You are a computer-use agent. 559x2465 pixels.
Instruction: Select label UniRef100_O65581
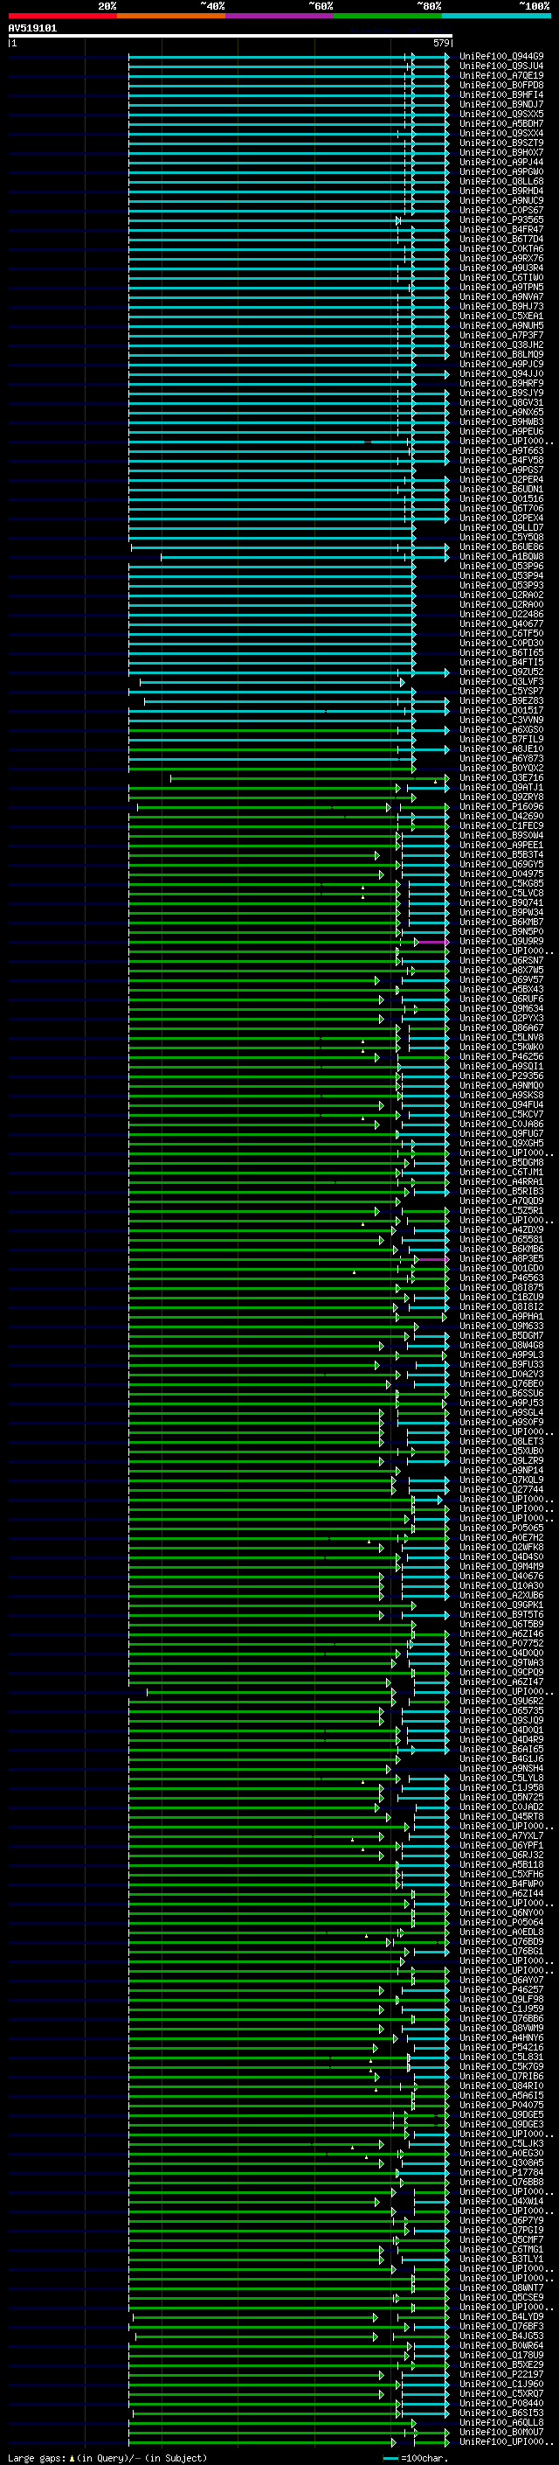pos(501,1239)
